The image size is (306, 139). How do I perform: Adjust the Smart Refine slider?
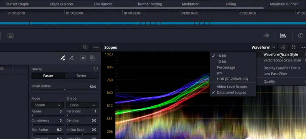click(x=65, y=90)
